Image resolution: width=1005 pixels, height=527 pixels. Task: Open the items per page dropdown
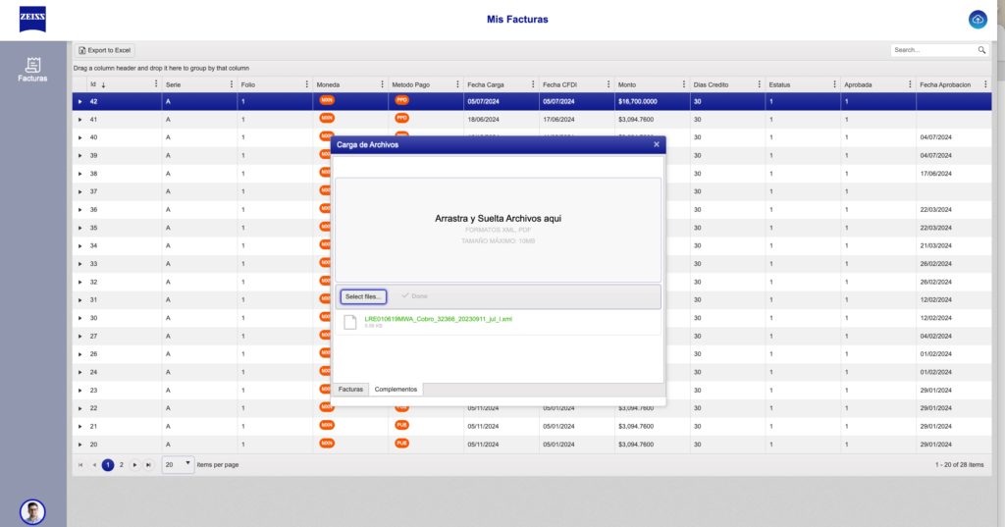tap(178, 463)
